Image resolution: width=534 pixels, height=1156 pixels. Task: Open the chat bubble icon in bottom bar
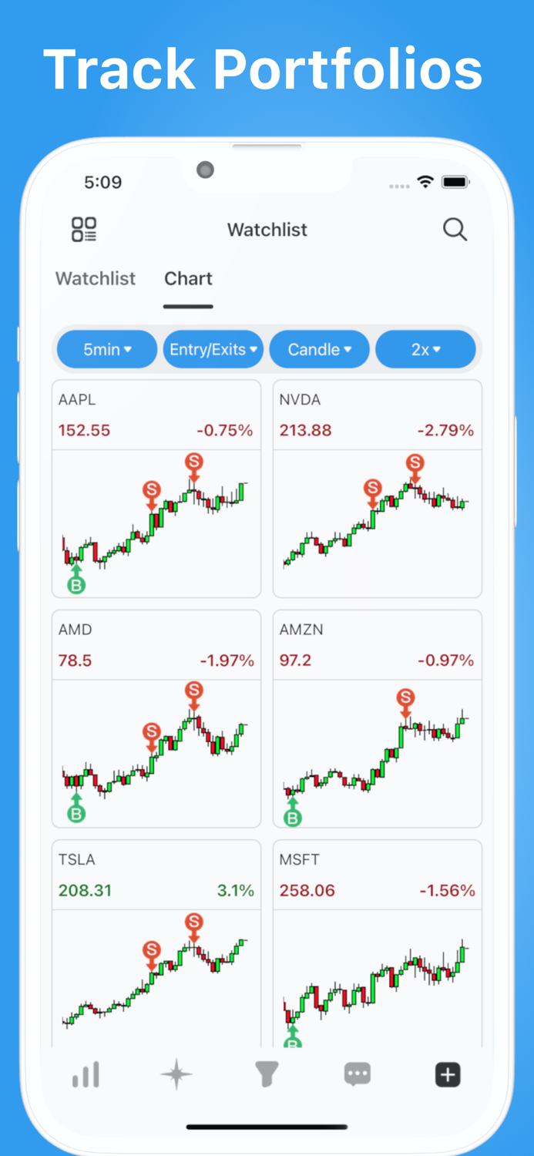[357, 1074]
